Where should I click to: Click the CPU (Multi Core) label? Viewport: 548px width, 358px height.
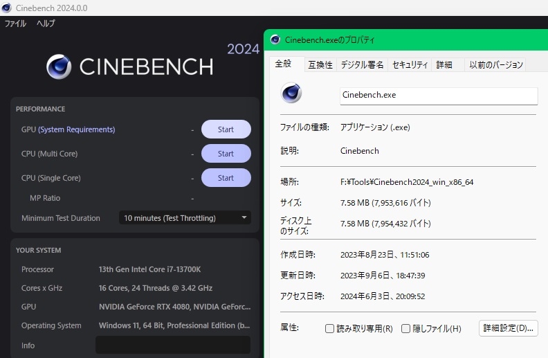[49, 154]
